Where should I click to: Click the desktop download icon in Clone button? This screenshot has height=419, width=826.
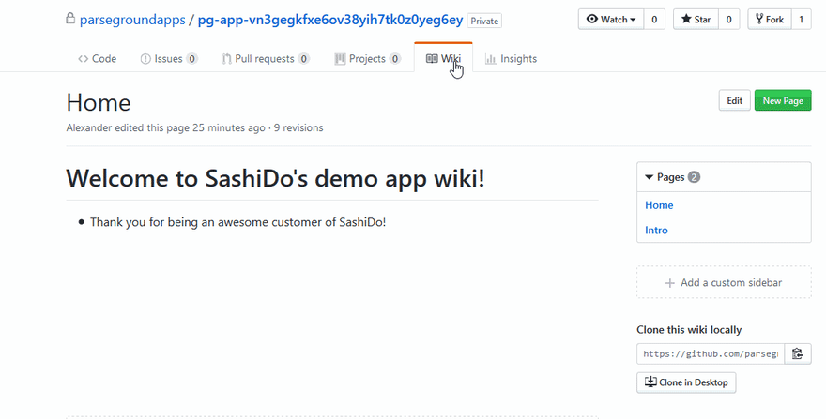click(650, 382)
